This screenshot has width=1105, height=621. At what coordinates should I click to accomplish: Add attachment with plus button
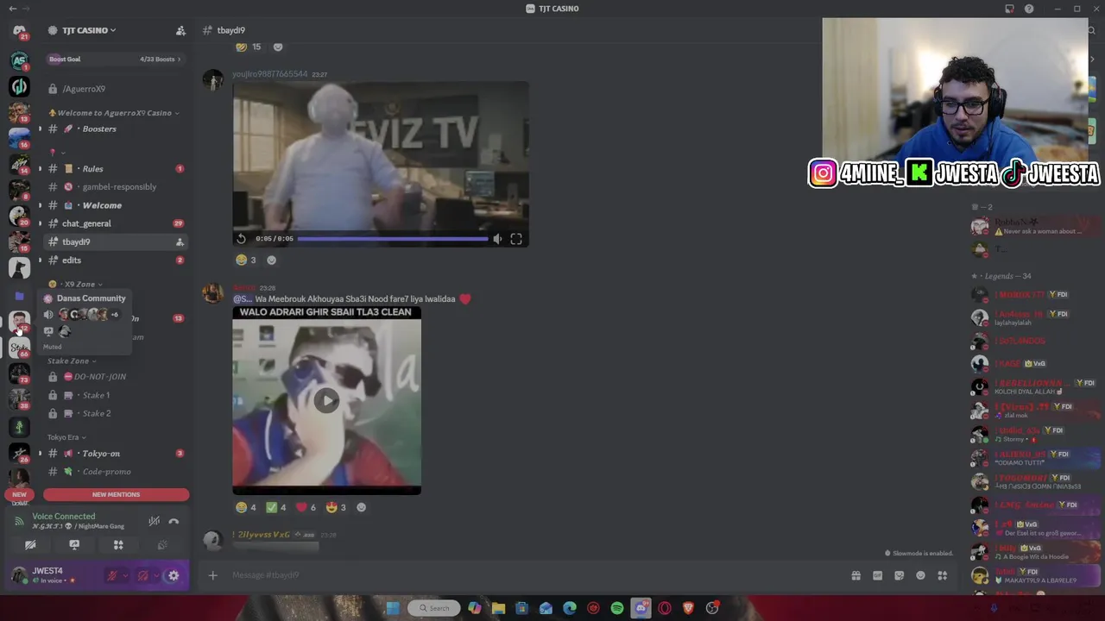coord(212,575)
